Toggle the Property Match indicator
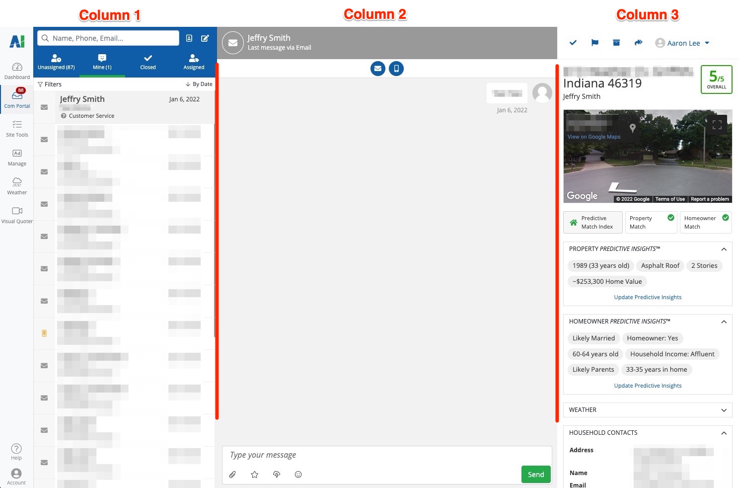The width and height of the screenshot is (738, 488). (651, 222)
